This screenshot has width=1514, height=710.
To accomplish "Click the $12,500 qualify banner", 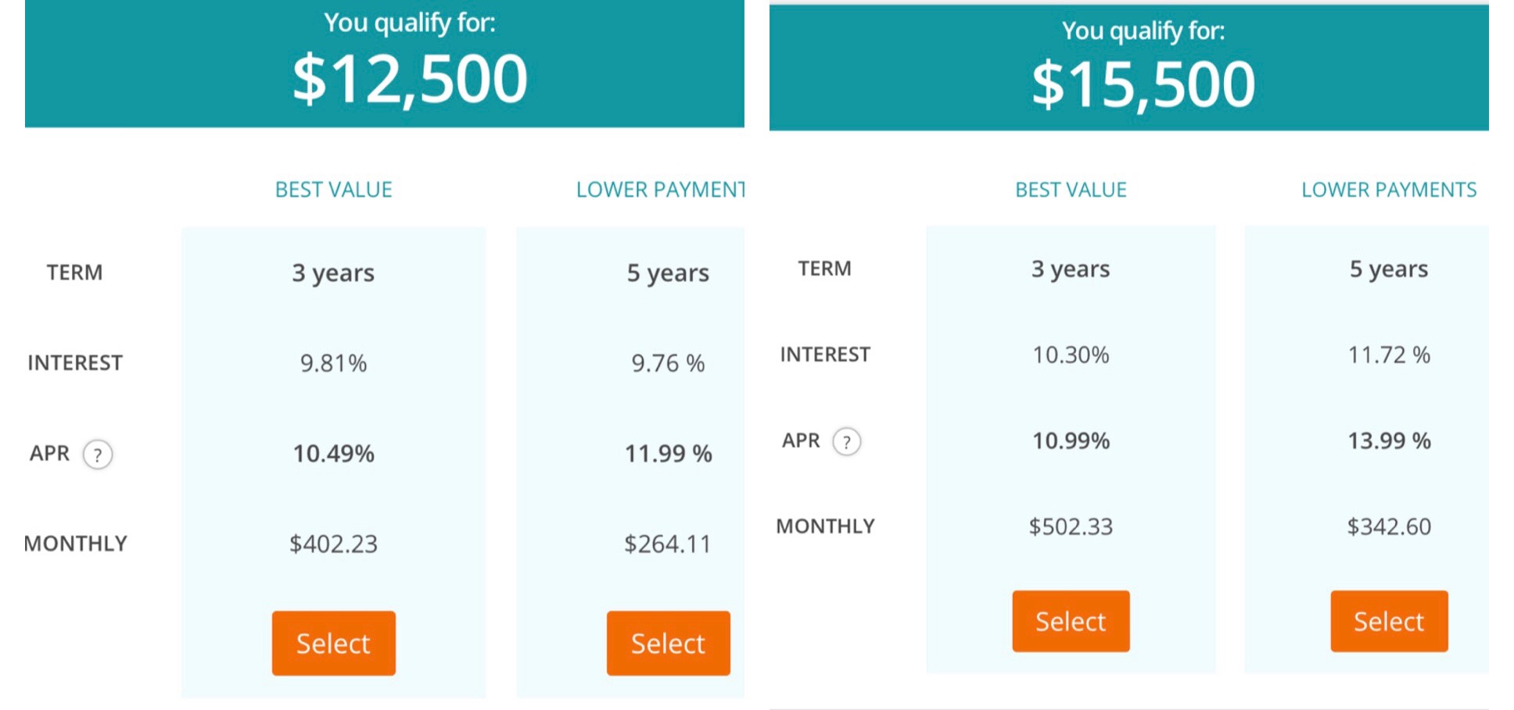I will (384, 64).
